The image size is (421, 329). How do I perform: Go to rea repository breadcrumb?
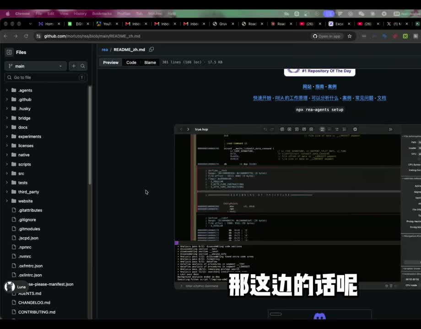point(105,50)
